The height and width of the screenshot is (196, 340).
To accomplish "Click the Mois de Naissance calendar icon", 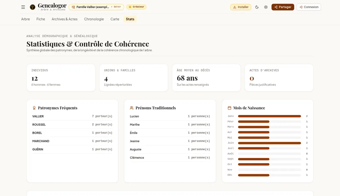I will (229, 108).
